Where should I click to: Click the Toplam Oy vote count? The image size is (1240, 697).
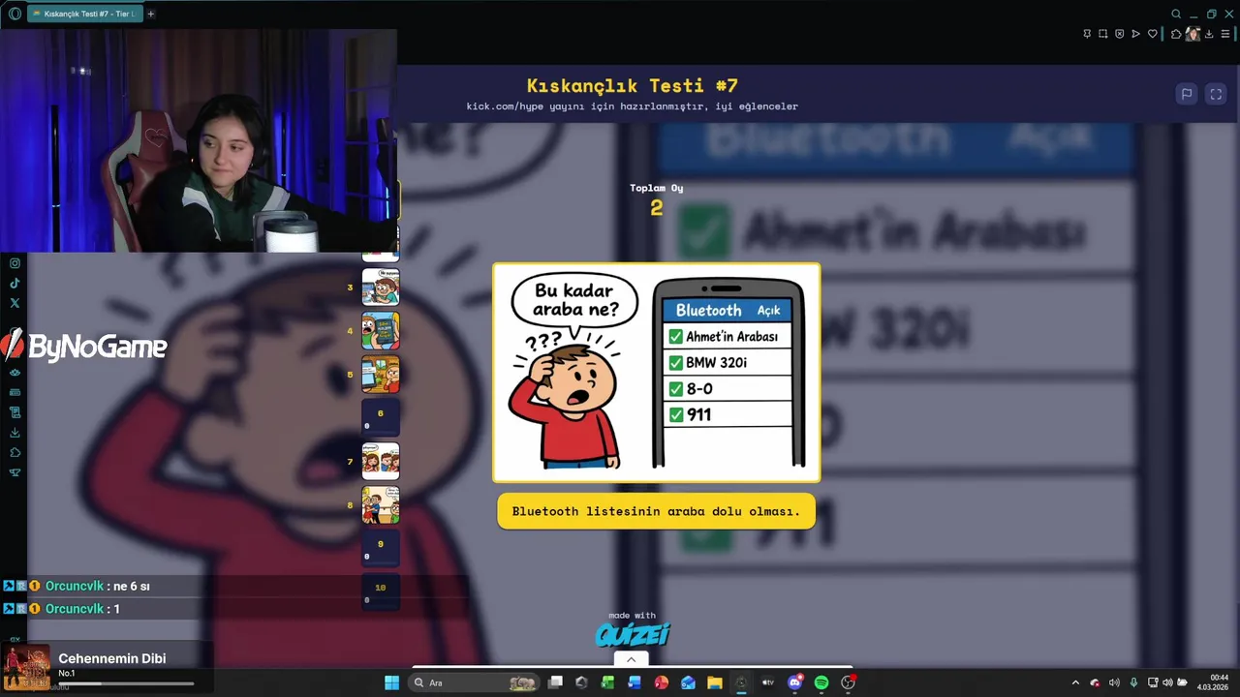(x=657, y=208)
